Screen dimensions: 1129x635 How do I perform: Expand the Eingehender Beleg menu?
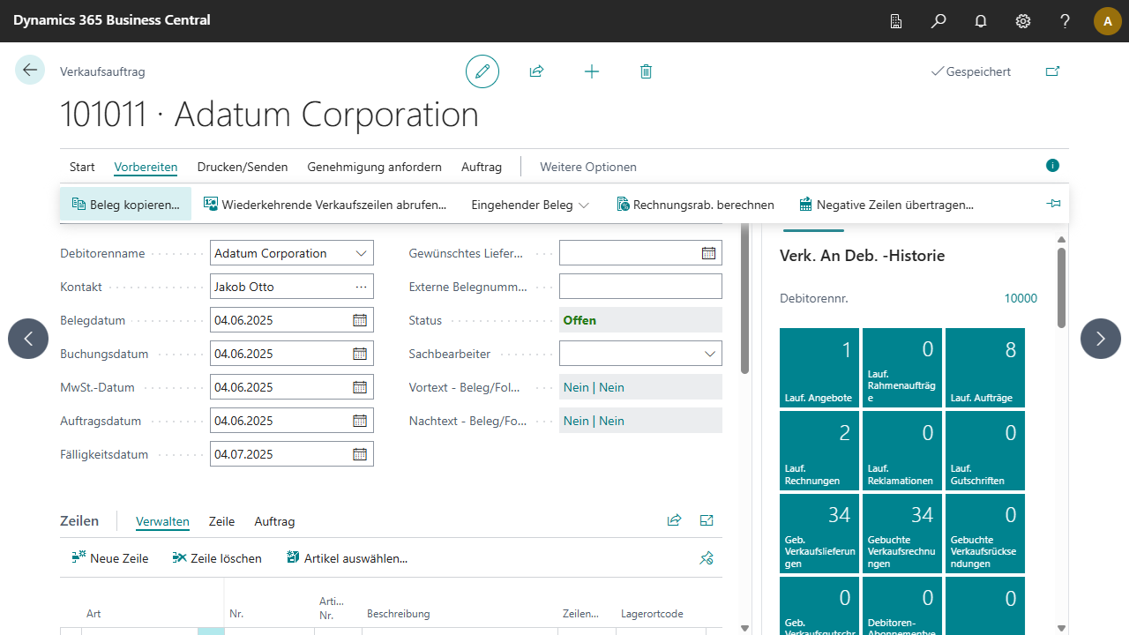[529, 205]
